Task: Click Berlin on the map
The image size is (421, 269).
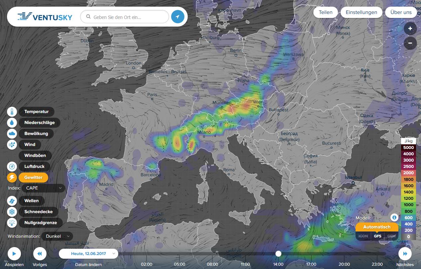Action: point(236,51)
